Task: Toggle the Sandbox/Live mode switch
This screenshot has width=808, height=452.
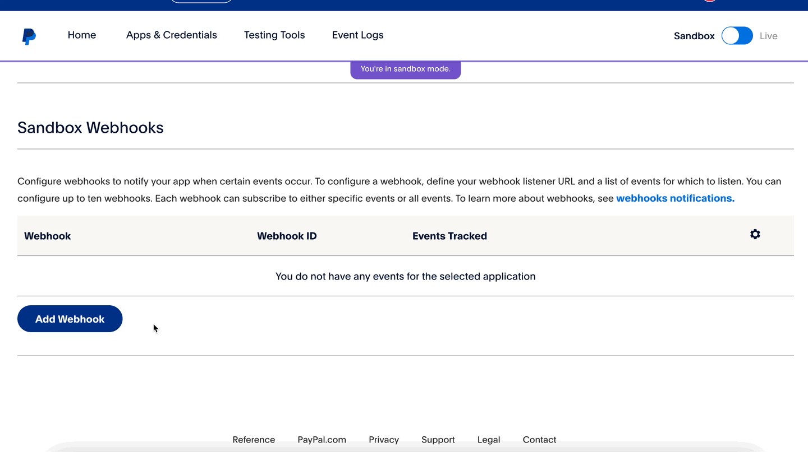Action: pos(737,36)
